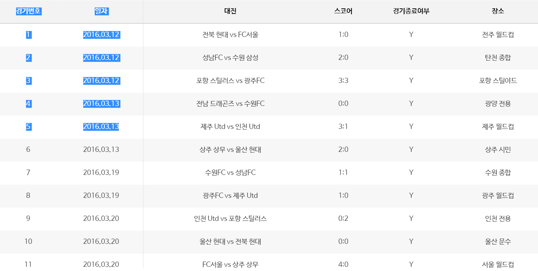Click the 대진 column header
The image size is (538, 271).
[230, 11]
